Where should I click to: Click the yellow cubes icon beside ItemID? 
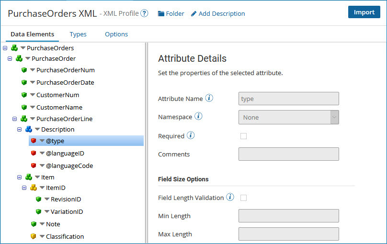pyautogui.click(x=34, y=188)
